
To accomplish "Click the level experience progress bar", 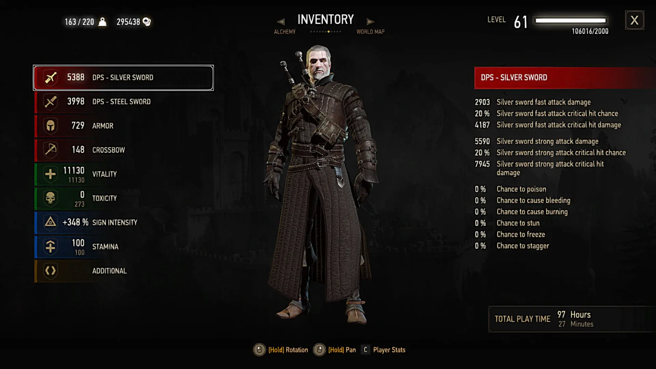I will pyautogui.click(x=570, y=20).
